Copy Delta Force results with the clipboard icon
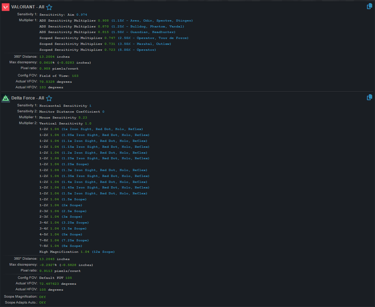This screenshot has height=307, width=375. point(370,97)
